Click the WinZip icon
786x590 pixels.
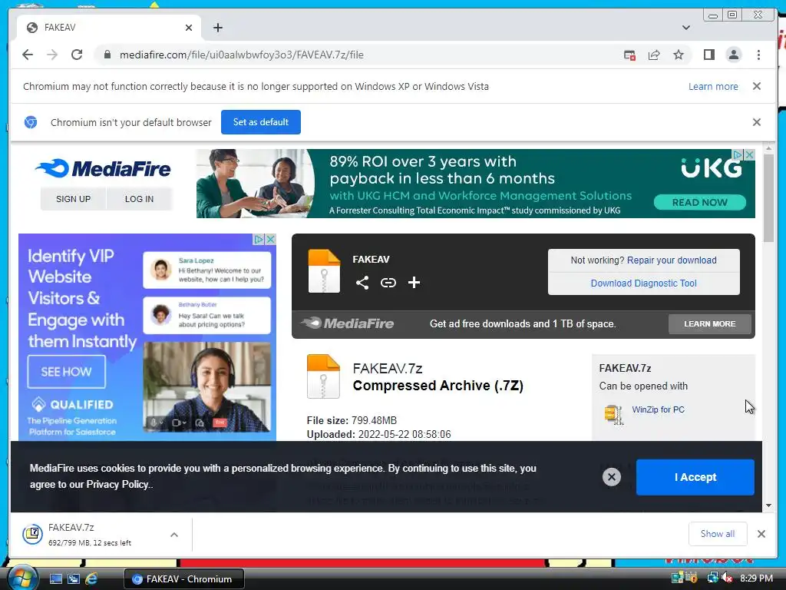[x=615, y=414]
